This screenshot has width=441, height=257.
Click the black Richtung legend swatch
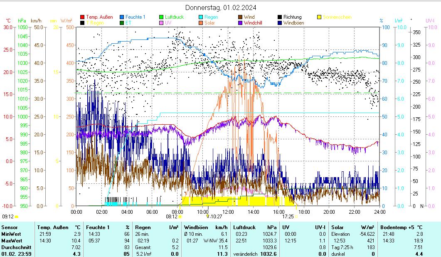[280, 17]
